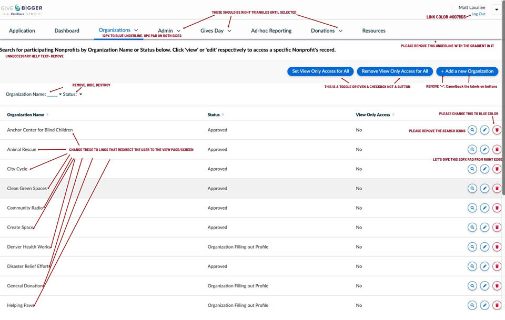Edit the Community Radio record
This screenshot has width=505, height=320.
click(x=484, y=208)
